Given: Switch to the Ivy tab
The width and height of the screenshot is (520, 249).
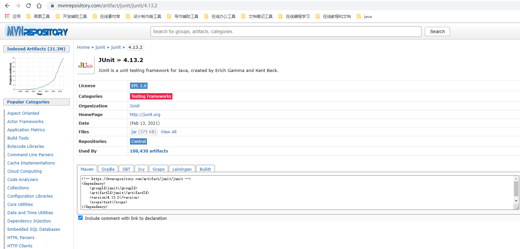Looking at the screenshot, I should point(141,169).
